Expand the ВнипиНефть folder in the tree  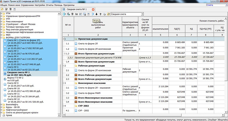1,105
